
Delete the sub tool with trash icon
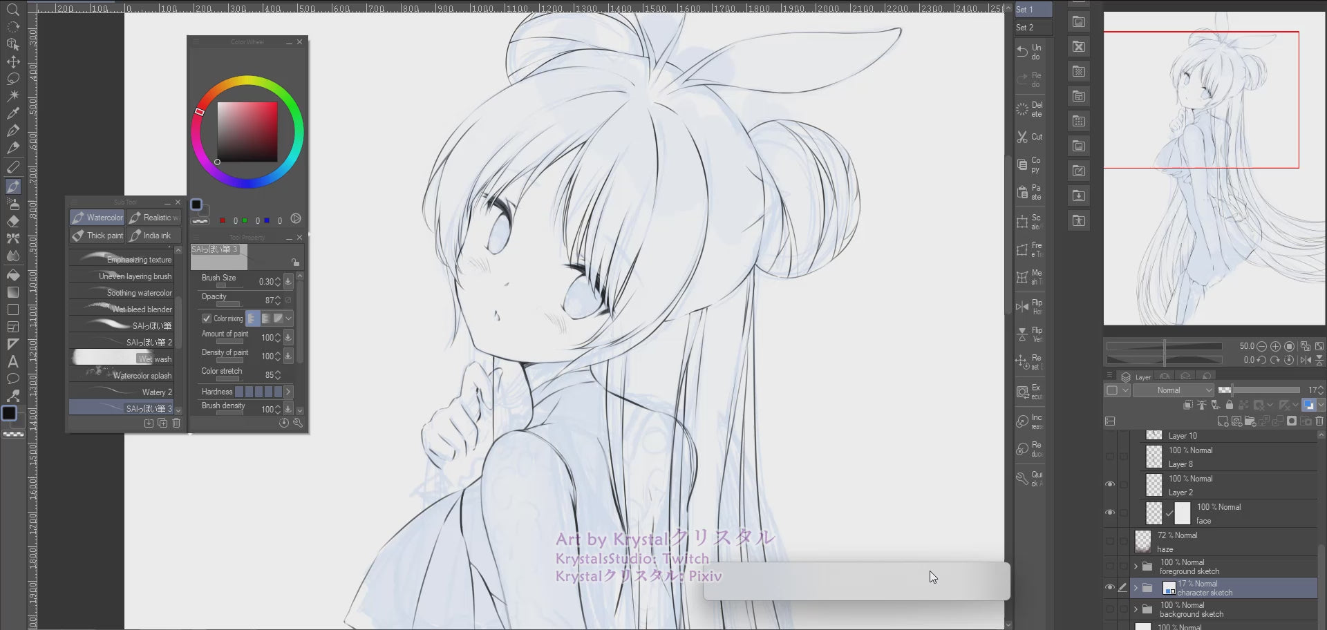[x=176, y=423]
